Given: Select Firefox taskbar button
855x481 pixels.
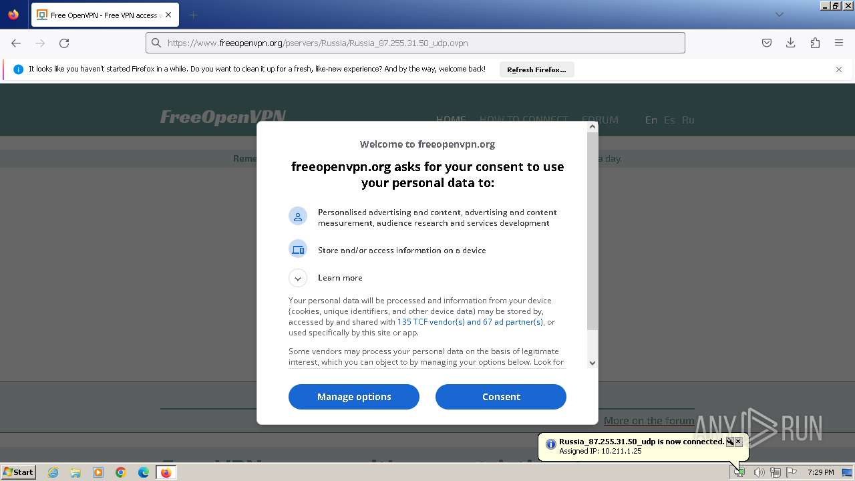Looking at the screenshot, I should [x=166, y=472].
